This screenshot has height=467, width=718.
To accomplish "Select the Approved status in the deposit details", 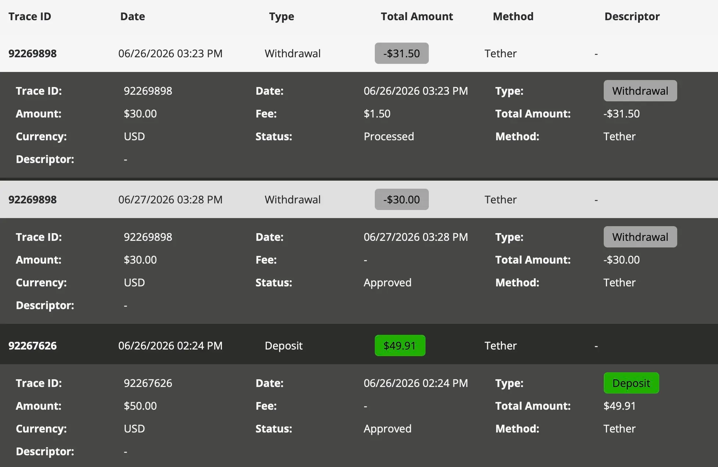I will (388, 429).
